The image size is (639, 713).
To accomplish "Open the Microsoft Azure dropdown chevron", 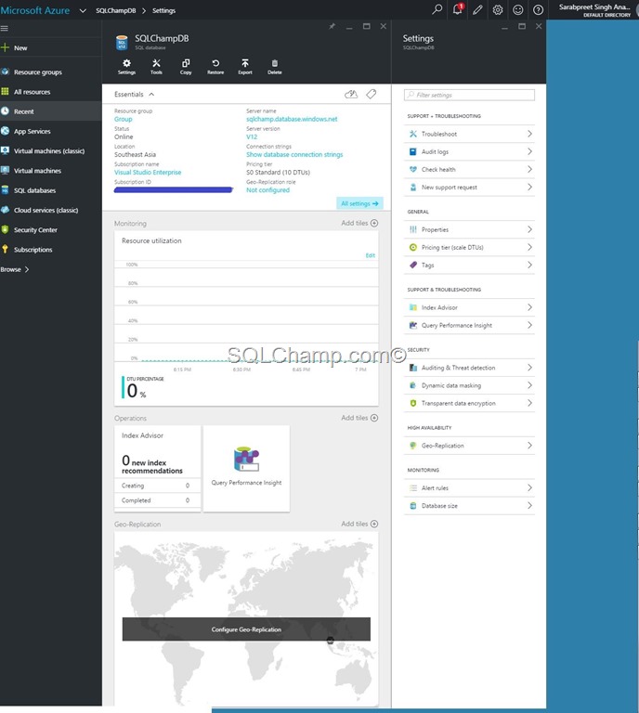I will coord(83,10).
